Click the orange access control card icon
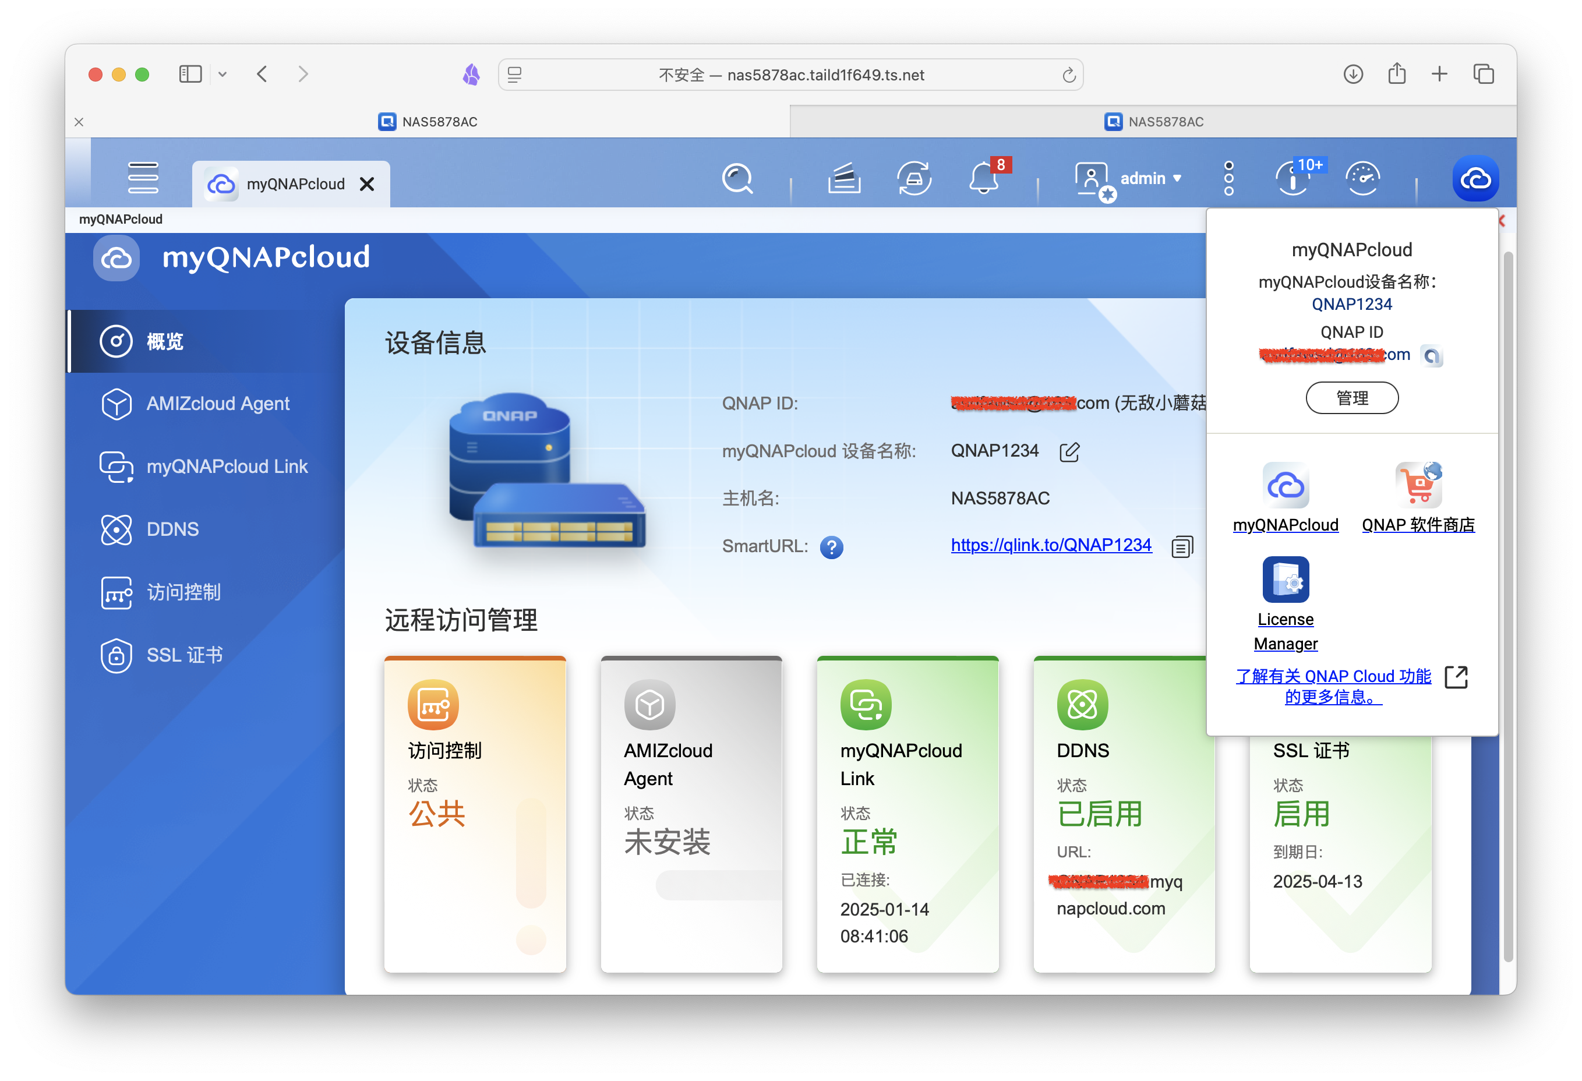1582x1081 pixels. click(x=433, y=704)
